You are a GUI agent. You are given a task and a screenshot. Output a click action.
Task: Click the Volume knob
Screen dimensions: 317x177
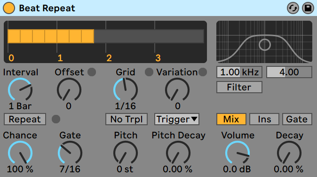tap(238, 153)
